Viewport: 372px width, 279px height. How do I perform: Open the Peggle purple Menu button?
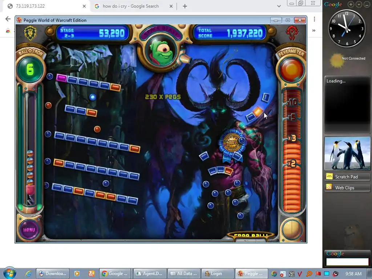pos(29,230)
